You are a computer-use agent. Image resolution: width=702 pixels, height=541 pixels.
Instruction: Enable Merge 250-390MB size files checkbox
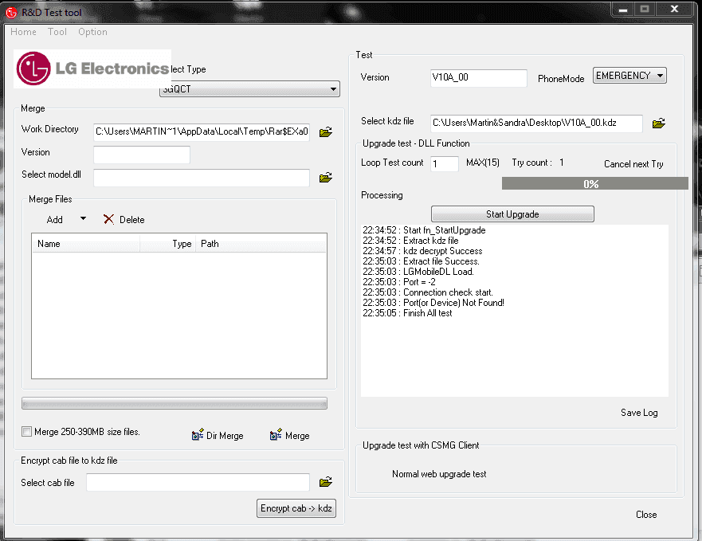coord(26,431)
